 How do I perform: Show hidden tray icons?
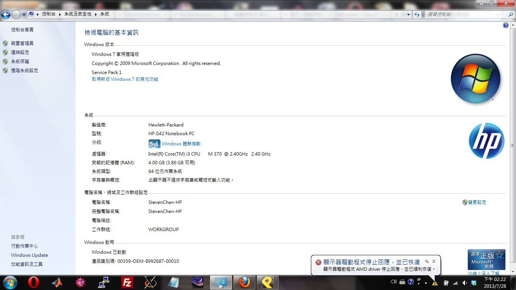[x=426, y=282]
